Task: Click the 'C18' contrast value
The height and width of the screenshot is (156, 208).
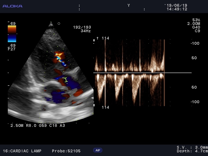Action: [53, 125]
